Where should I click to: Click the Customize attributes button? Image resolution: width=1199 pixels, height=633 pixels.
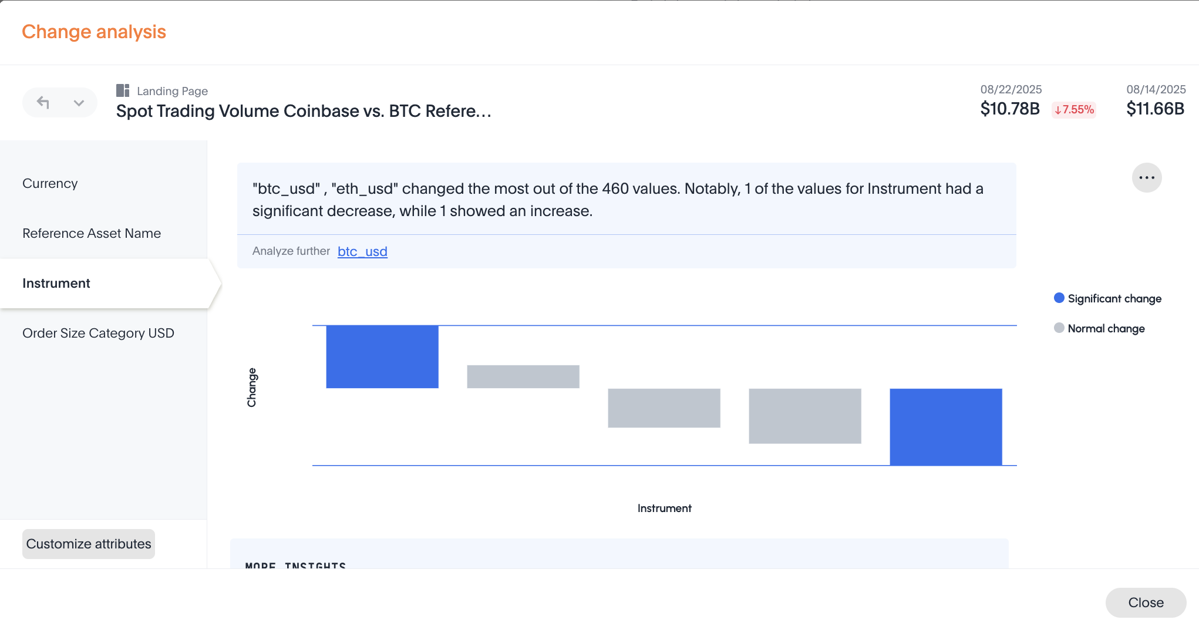pos(89,544)
